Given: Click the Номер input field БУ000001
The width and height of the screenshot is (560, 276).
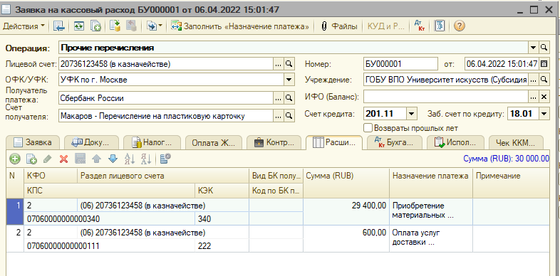Looking at the screenshot, I should pos(400,64).
